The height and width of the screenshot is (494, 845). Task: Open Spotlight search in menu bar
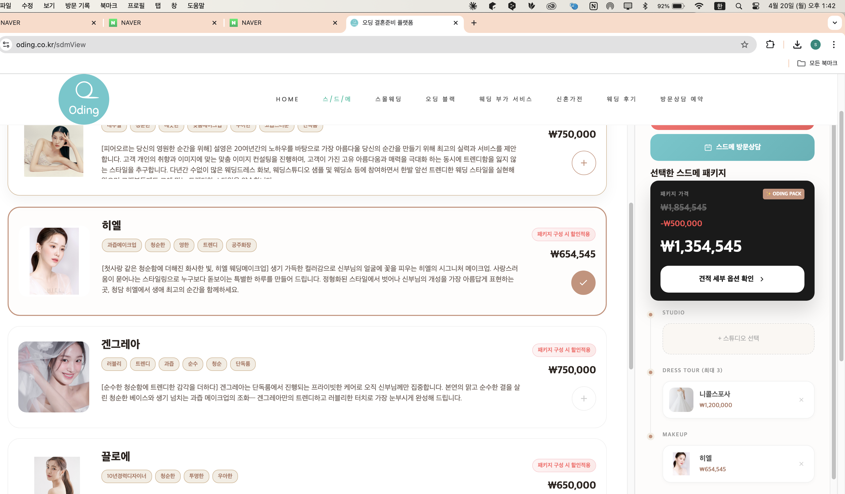tap(738, 6)
